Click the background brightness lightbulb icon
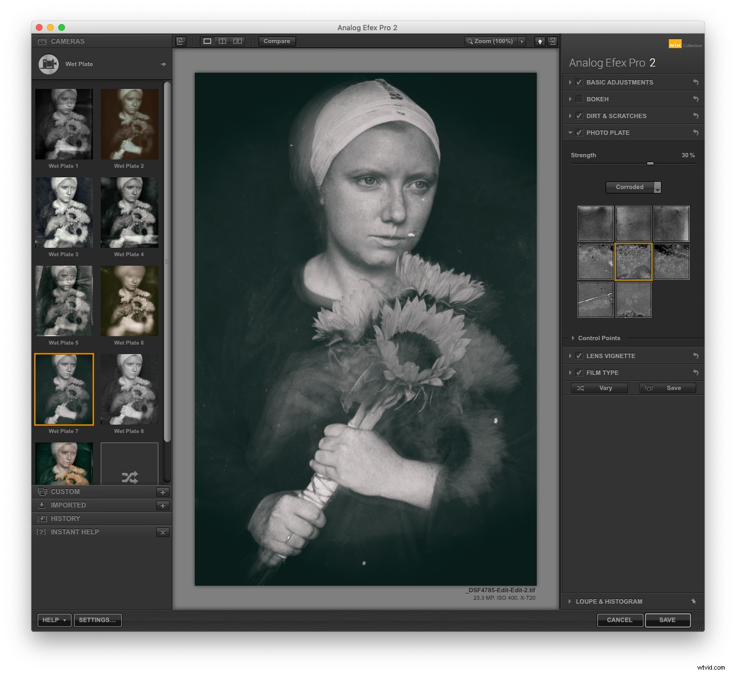The image size is (736, 673). 540,41
